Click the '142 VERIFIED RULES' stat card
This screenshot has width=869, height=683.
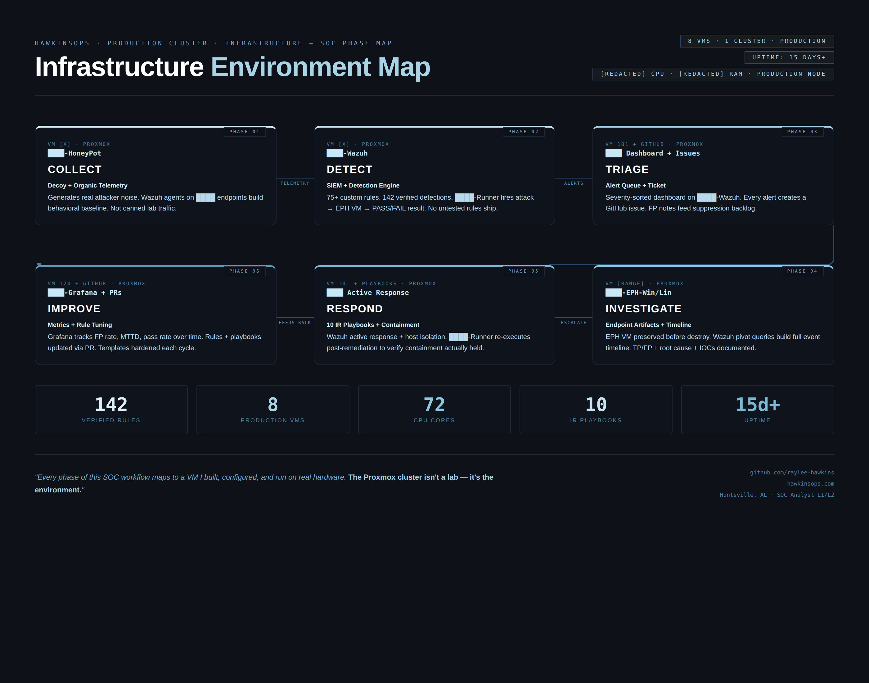point(111,409)
